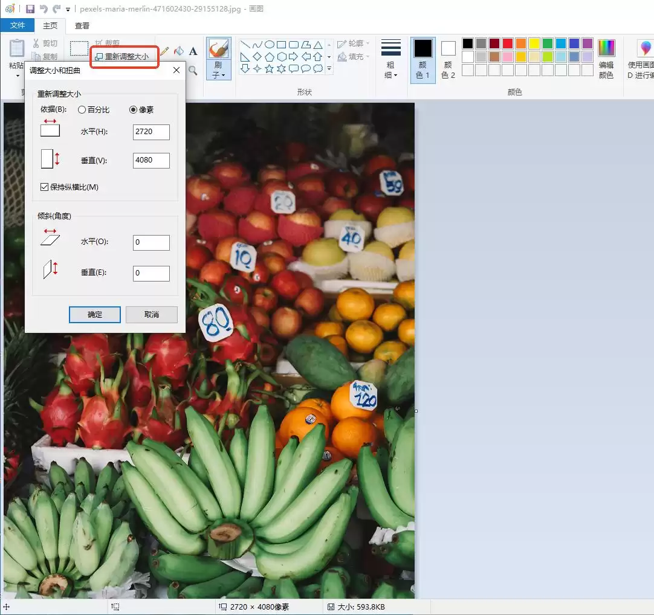Select the 像素 (Pixels) radio button
The height and width of the screenshot is (615, 654).
pyautogui.click(x=134, y=110)
